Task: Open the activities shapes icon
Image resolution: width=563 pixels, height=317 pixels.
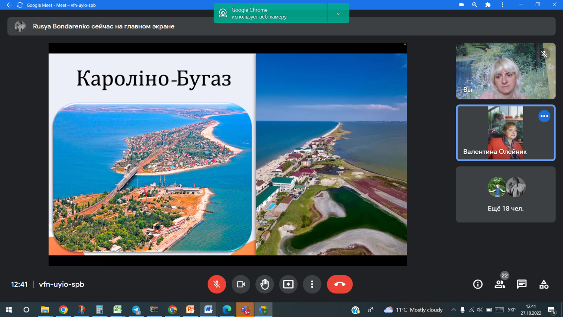Action: pos(544,284)
